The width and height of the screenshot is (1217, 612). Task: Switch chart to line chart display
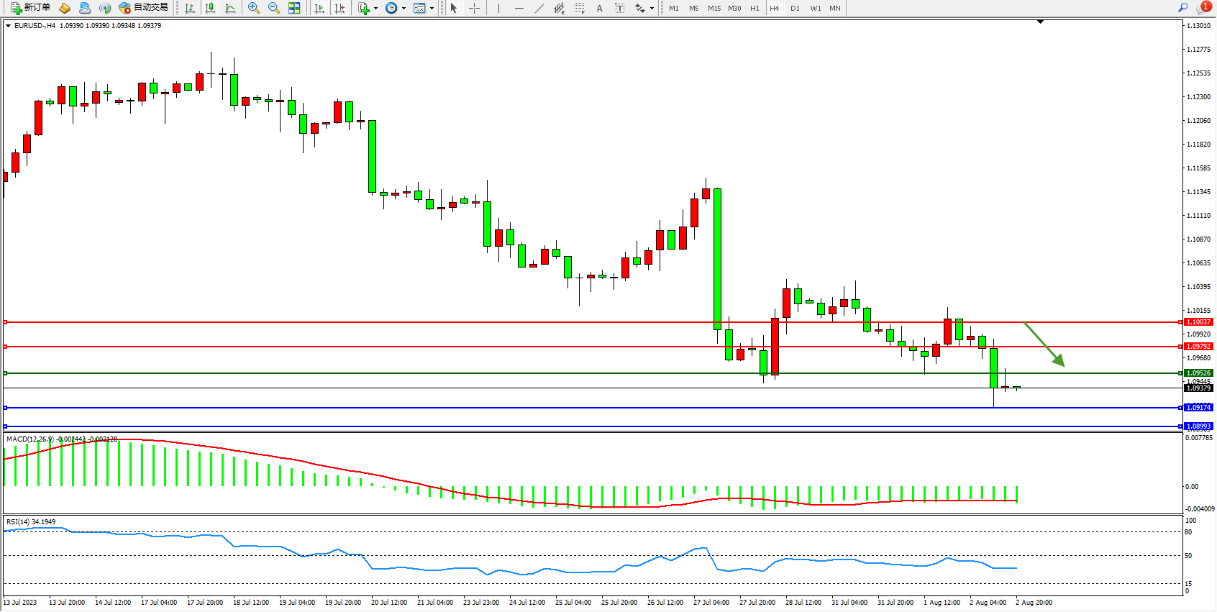coord(230,8)
